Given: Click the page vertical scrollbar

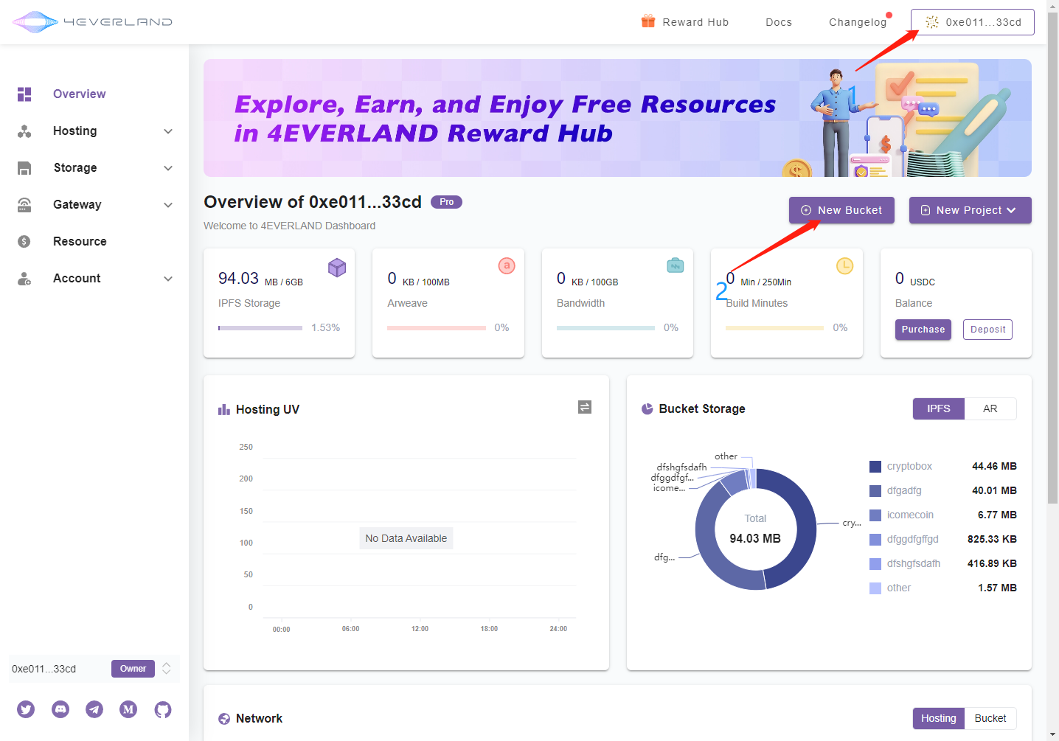Looking at the screenshot, I should (x=1052, y=258).
